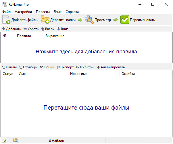
Task: Click the add file icon in status bar
Action: pyautogui.click(x=4, y=140)
